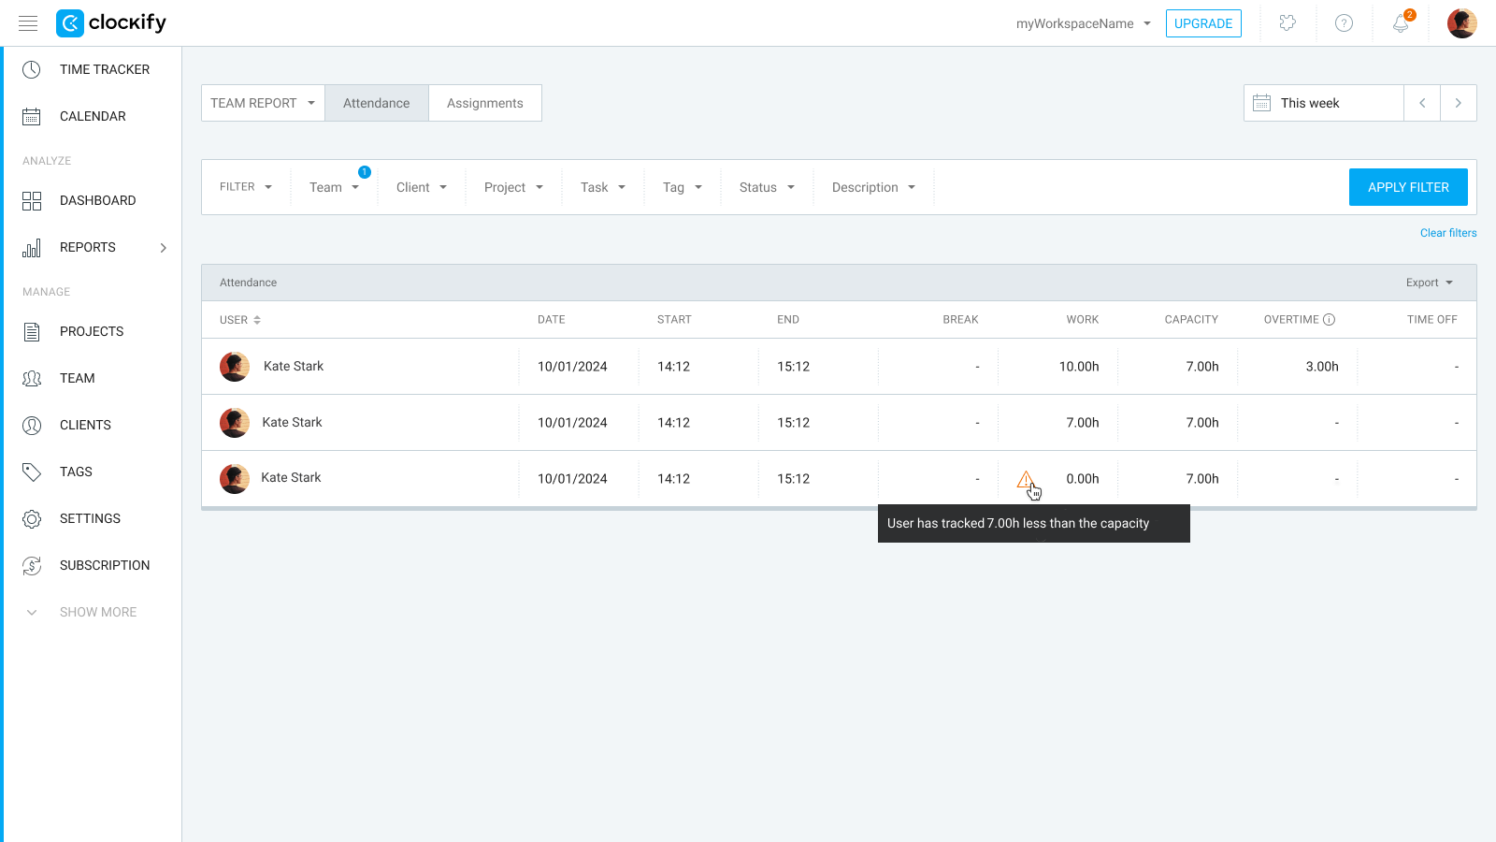
Task: Click the orange warning triangle icon
Action: pyautogui.click(x=1026, y=479)
